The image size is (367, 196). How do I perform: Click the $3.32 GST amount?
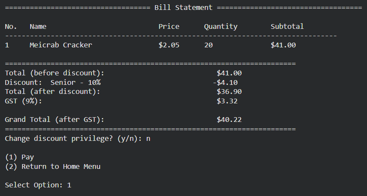[227, 101]
